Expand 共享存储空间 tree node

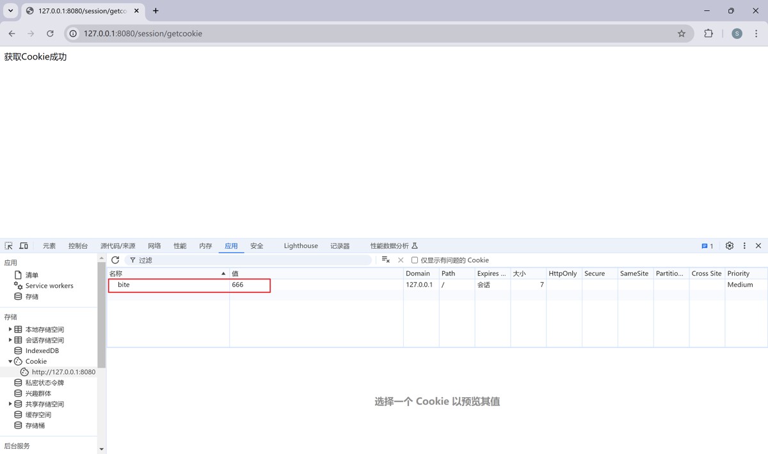click(x=10, y=404)
